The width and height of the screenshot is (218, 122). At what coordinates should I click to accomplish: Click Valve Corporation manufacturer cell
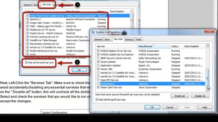[x=148, y=87]
